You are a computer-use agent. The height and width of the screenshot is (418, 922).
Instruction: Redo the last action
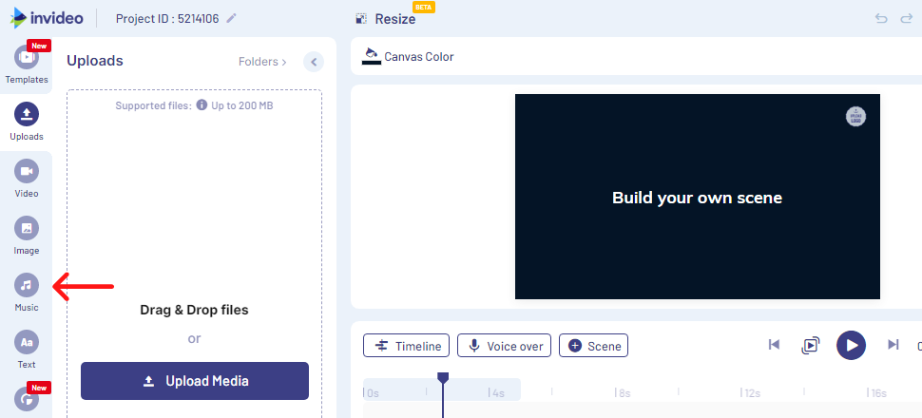[x=906, y=18]
